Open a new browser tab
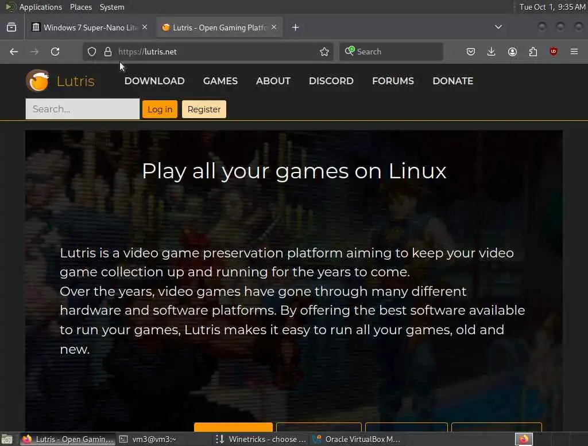Screen dimensions: 588x446 coord(296,28)
